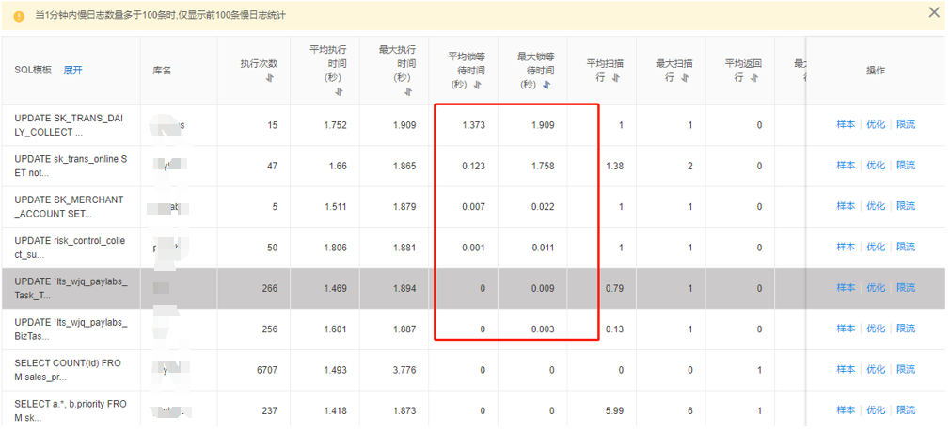Open 样本 for UPDATE SK_TRANS_DAILY_COLLECT row

(846, 124)
